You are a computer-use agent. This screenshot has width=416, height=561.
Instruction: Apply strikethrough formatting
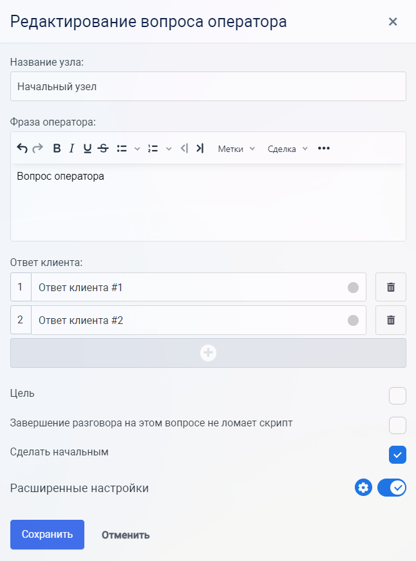tap(103, 149)
